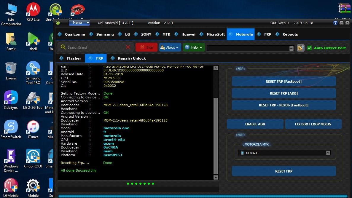Switch to the MTK tab
The height and width of the screenshot is (198, 352).
pos(163,34)
